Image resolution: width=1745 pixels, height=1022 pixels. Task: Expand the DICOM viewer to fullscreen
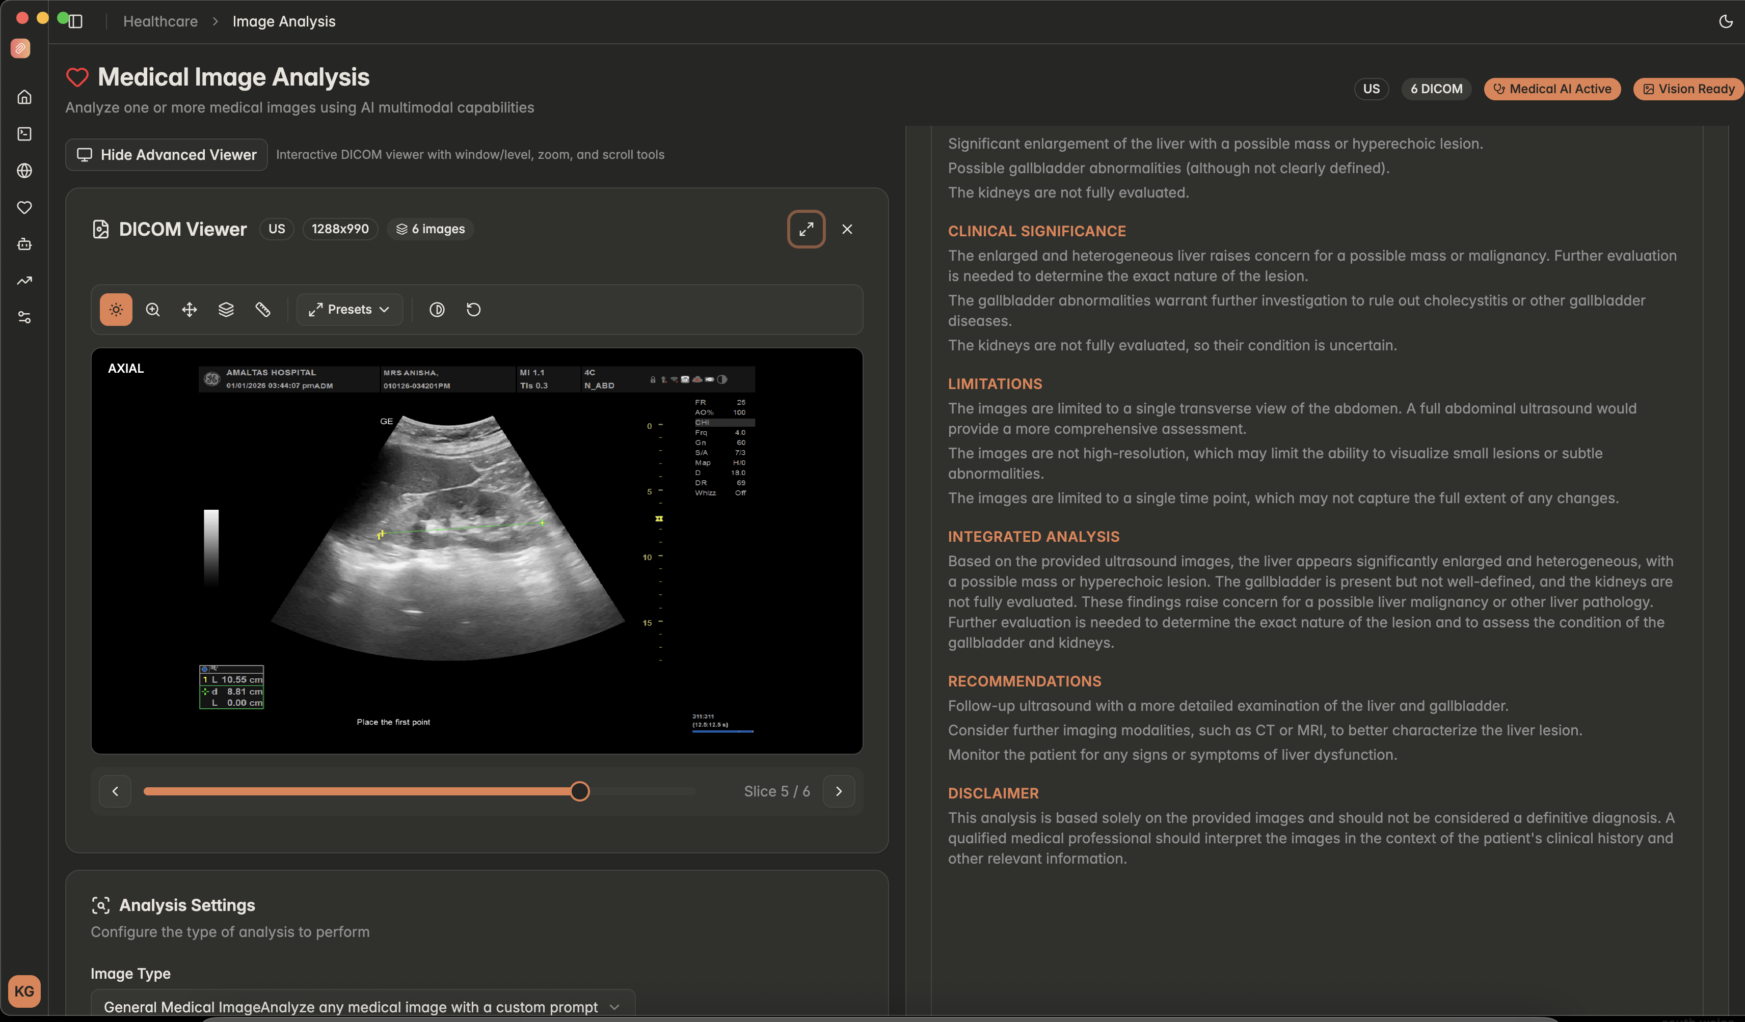click(x=806, y=228)
